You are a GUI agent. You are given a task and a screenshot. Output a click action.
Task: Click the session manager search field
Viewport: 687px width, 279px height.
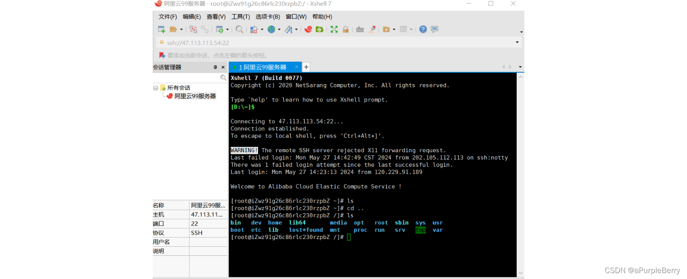pyautogui.click(x=190, y=78)
